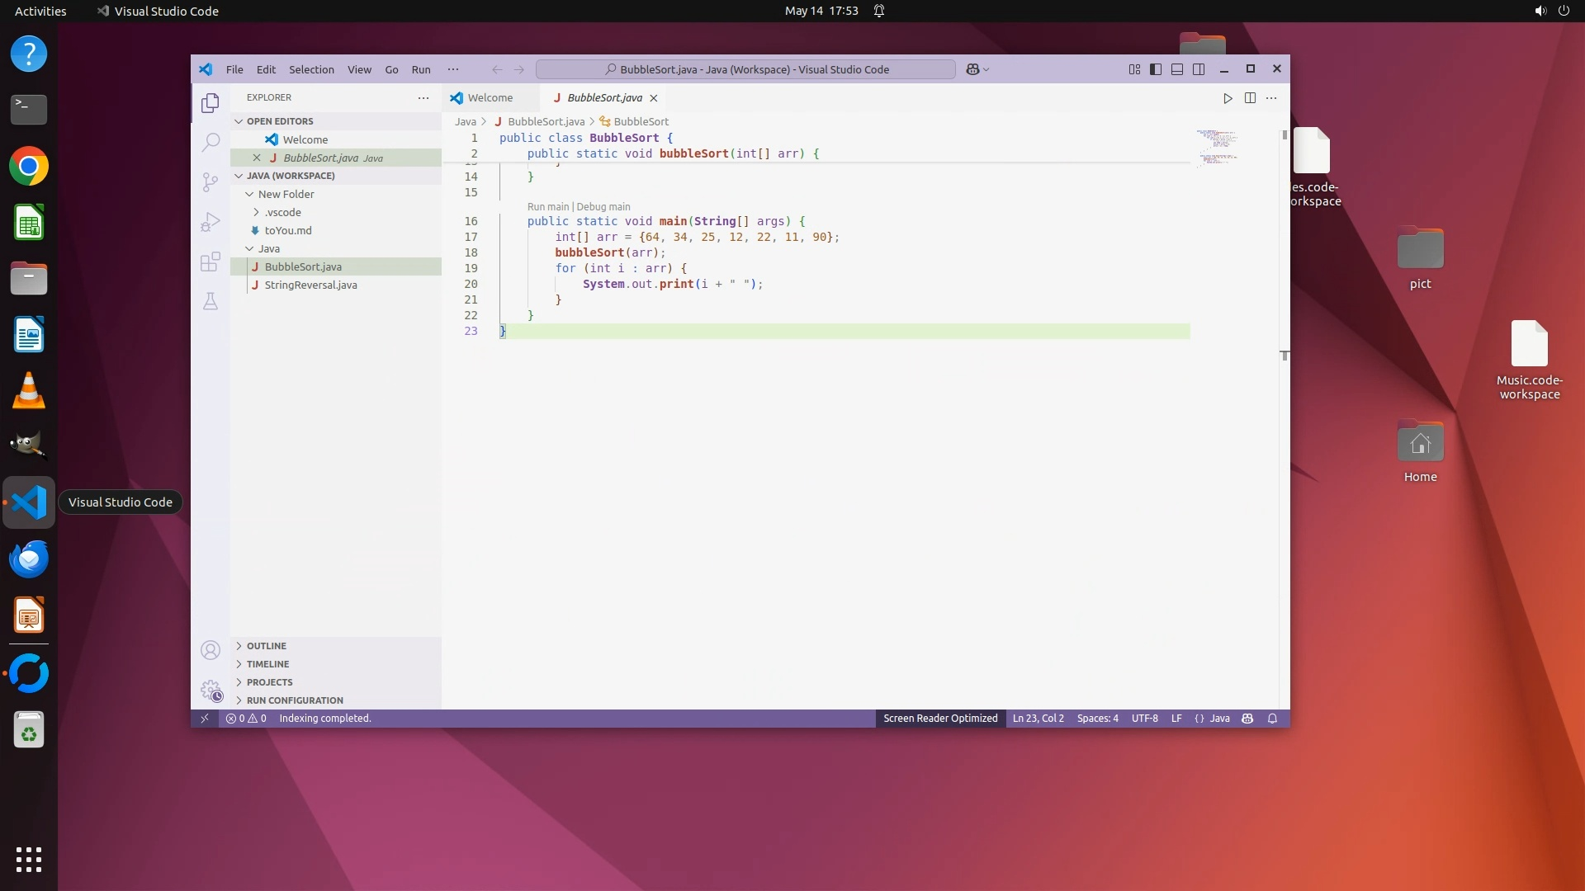Image resolution: width=1585 pixels, height=891 pixels.
Task: Open the Source Control view icon
Action: coord(211,181)
